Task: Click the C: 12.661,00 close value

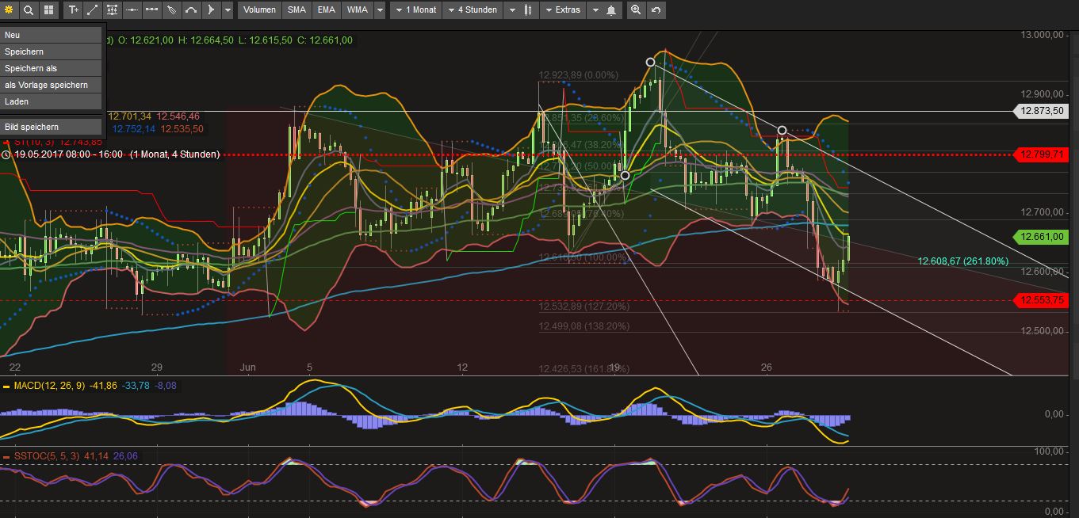Action: 325,40
